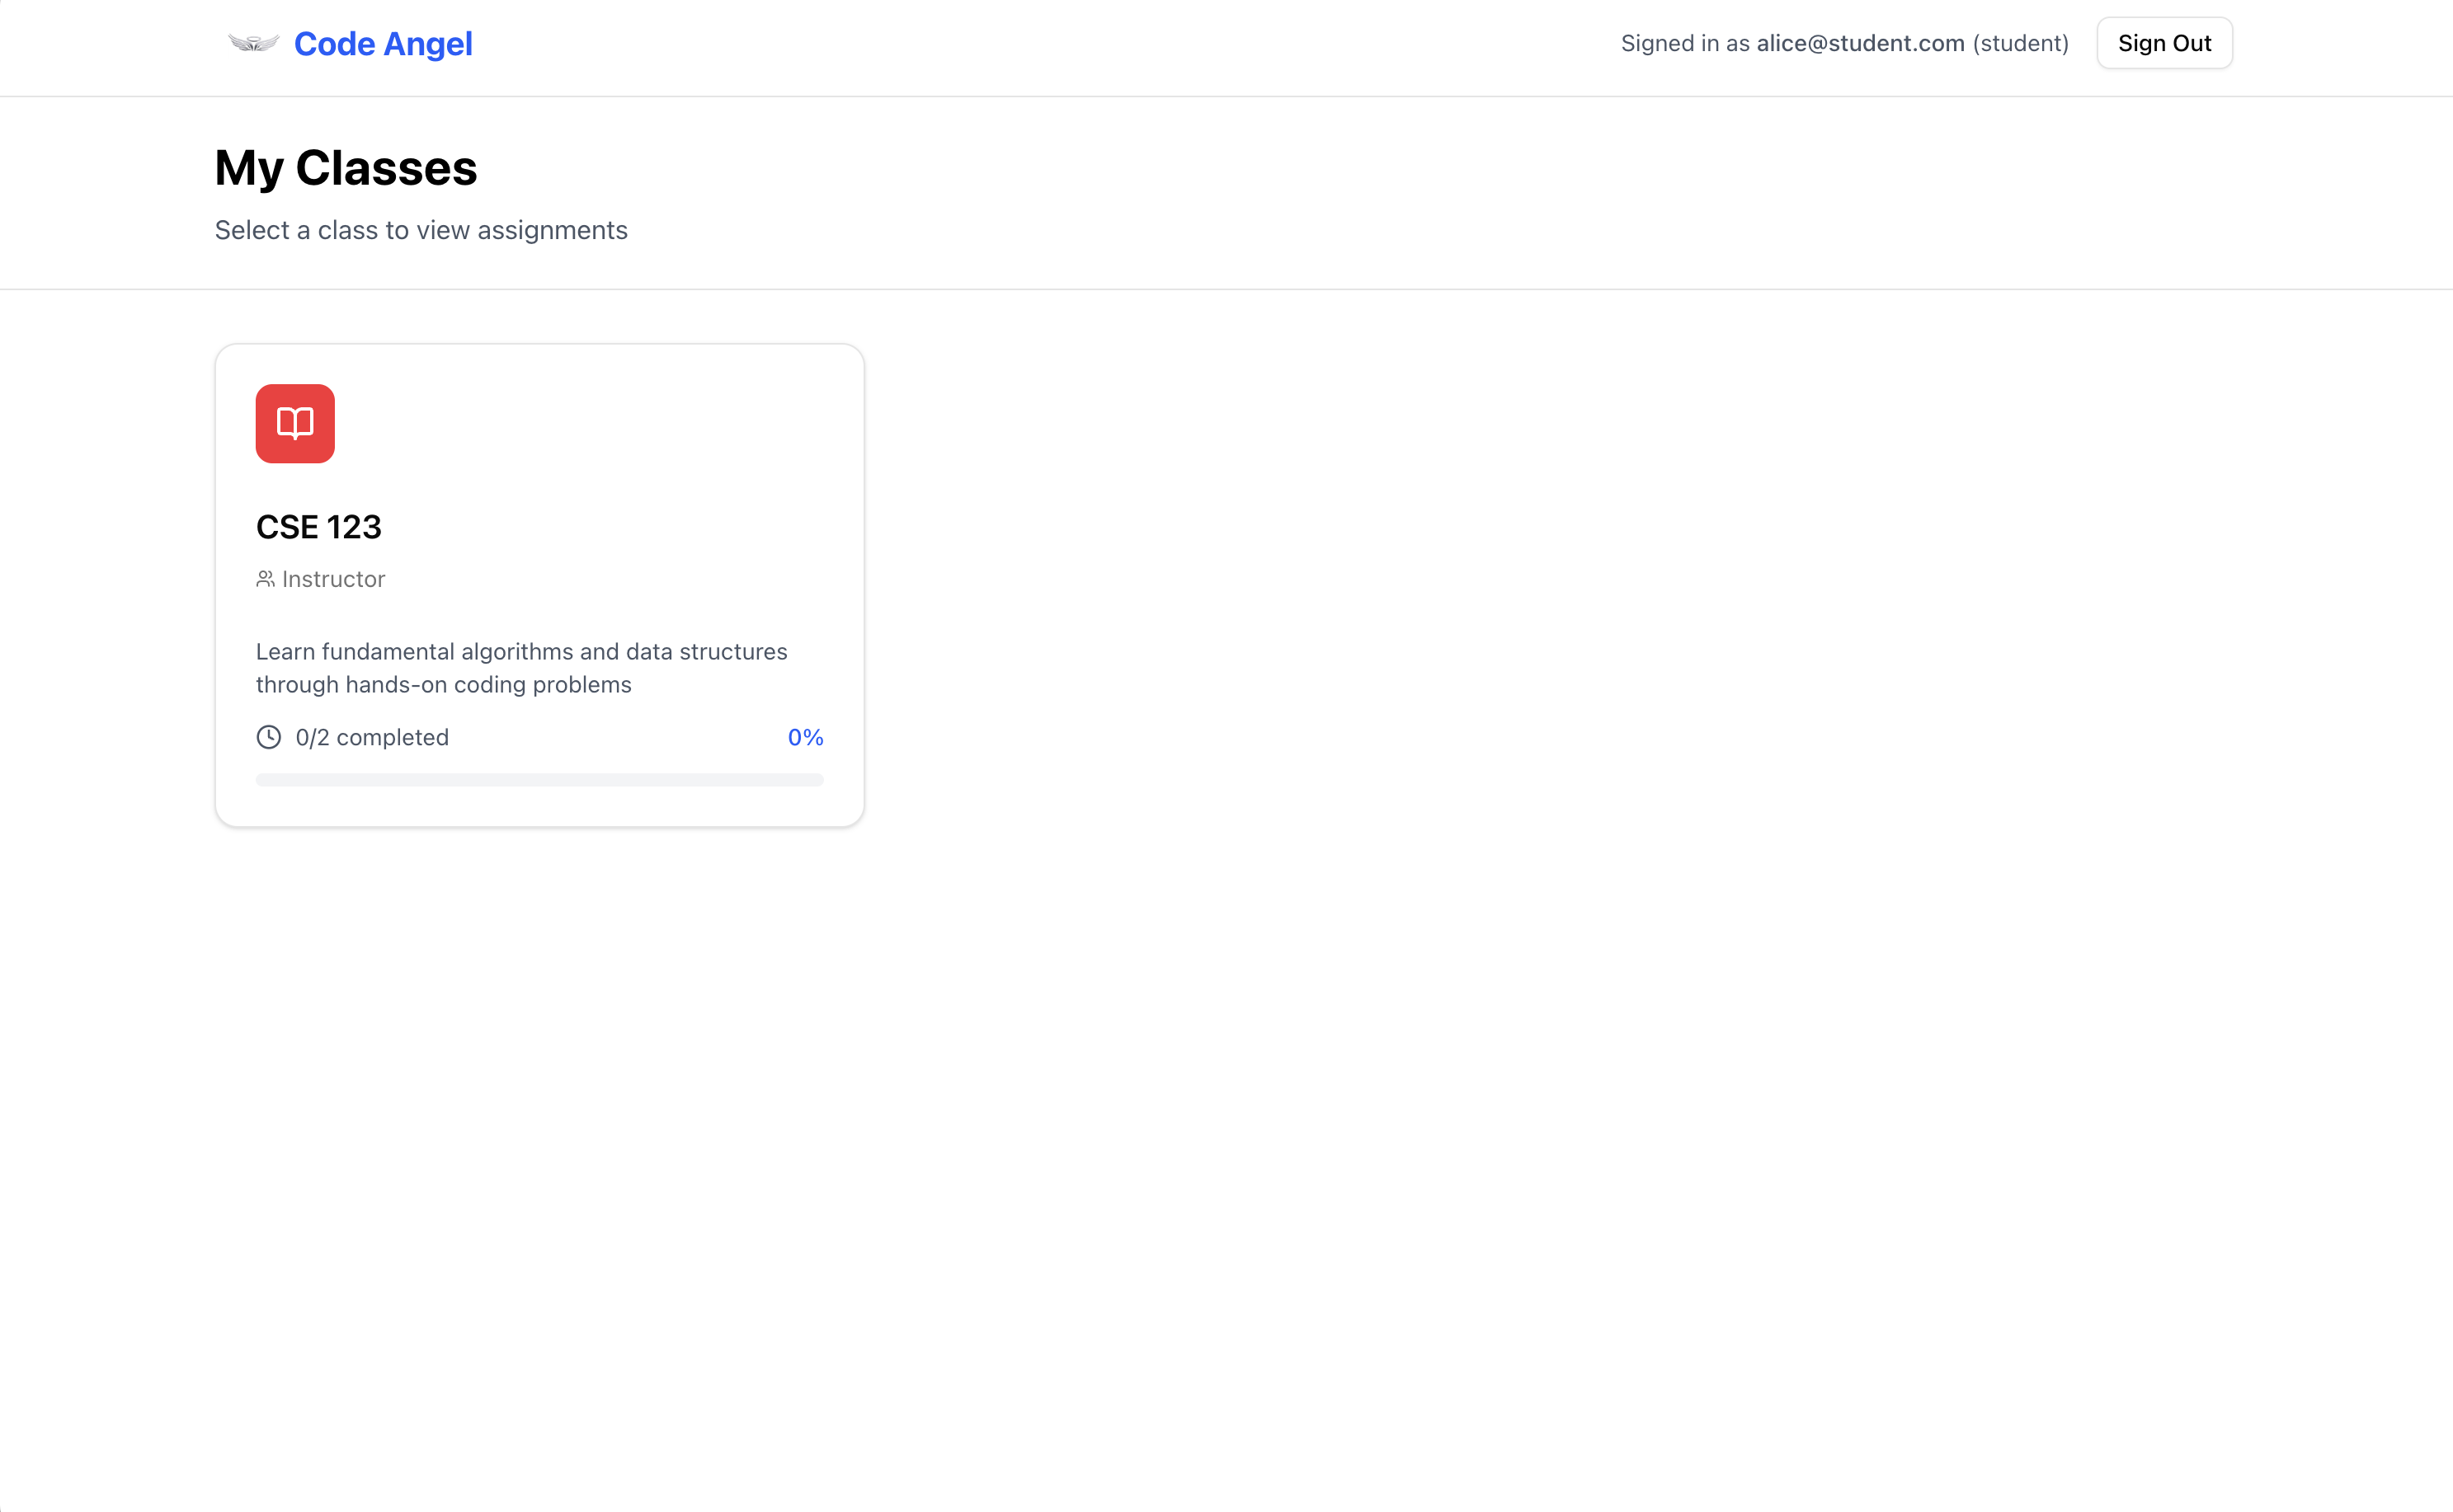
Task: Click the class progress bar
Action: tap(539, 780)
